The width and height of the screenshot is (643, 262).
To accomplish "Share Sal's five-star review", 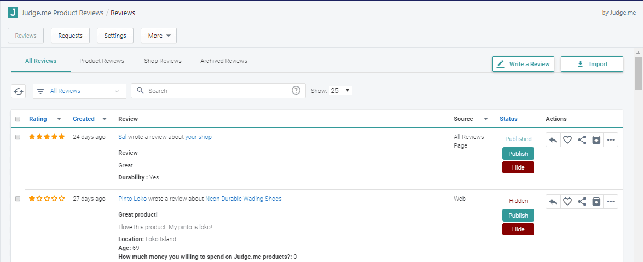I will [x=582, y=140].
